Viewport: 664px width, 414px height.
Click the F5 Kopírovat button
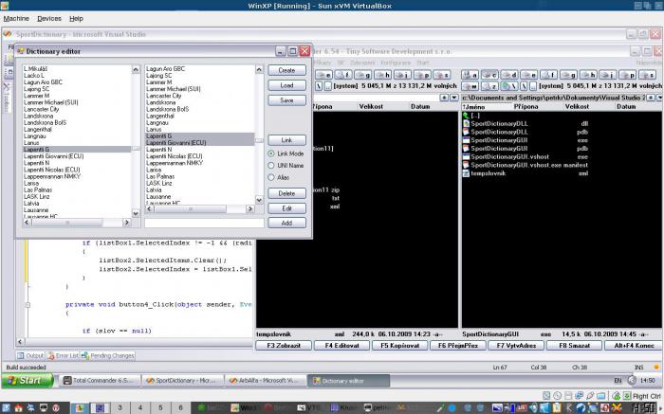point(399,346)
